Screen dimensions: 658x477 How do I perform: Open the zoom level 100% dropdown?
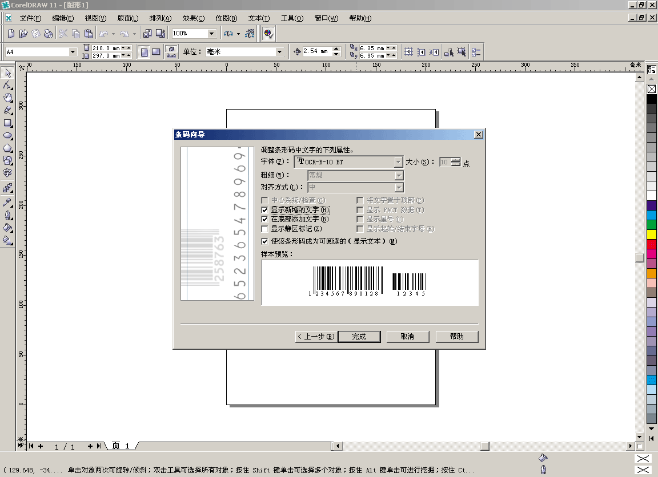coord(212,34)
